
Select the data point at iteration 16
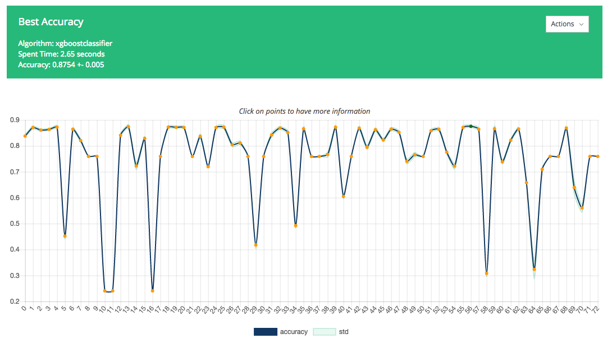click(152, 290)
